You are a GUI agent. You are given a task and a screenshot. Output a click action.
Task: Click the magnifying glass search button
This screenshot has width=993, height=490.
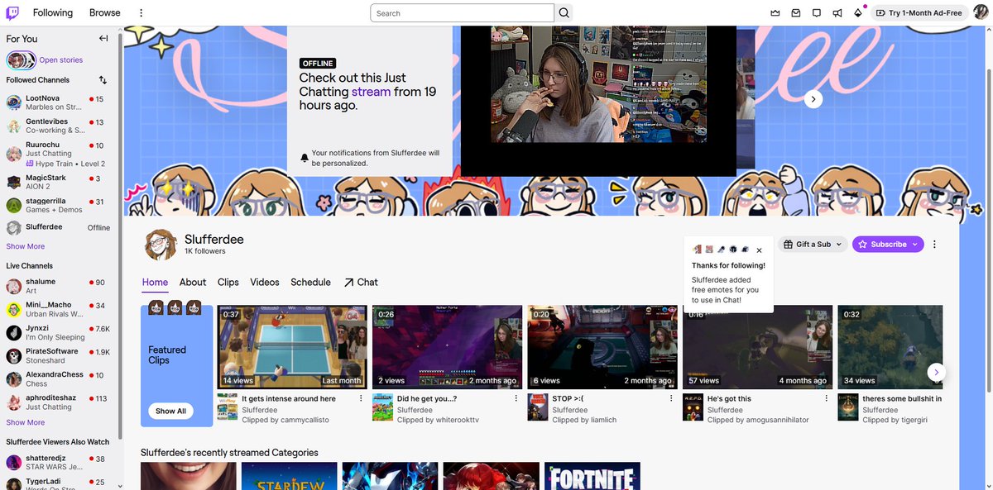(x=564, y=13)
